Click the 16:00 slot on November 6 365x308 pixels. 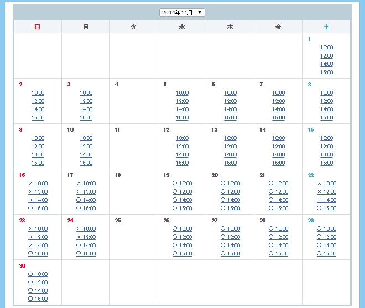(230, 118)
